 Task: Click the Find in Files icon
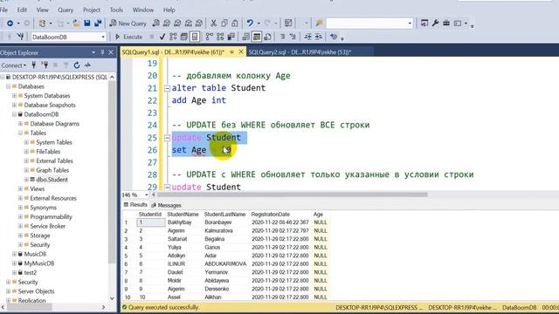tap(319, 24)
